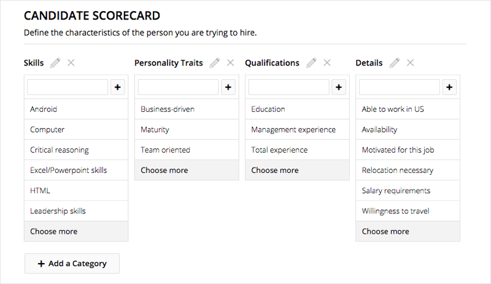Remove the Personality Traits category
This screenshot has width=491, height=284.
point(231,63)
